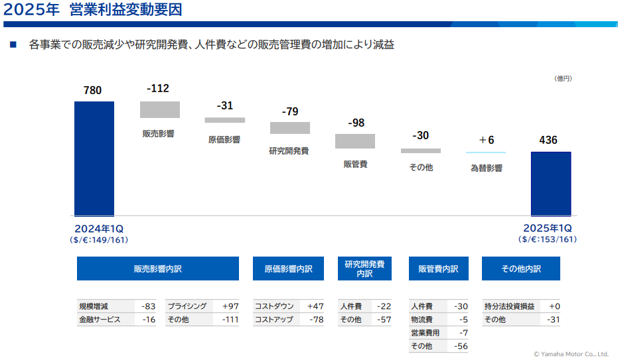Click the 780 value label

(93, 90)
